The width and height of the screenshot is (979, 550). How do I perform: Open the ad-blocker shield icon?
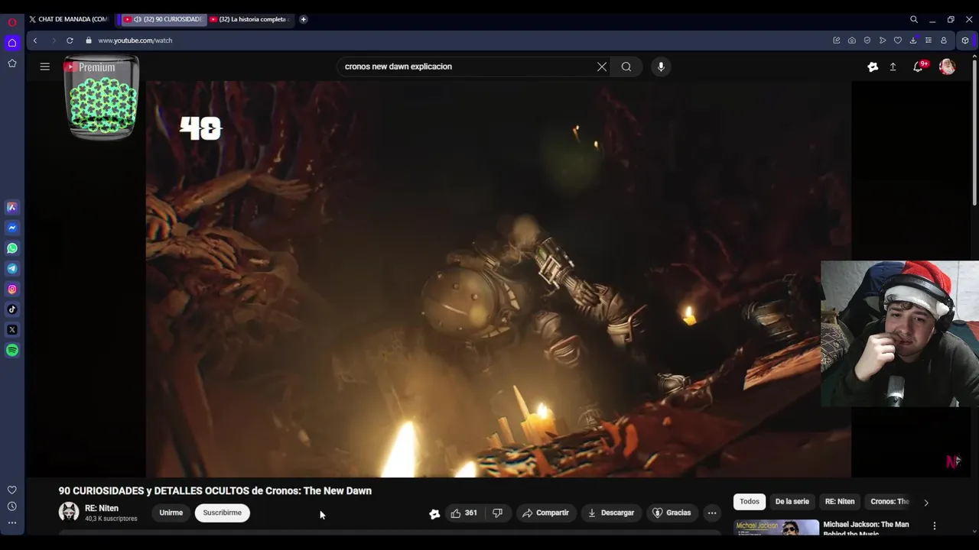[867, 40]
